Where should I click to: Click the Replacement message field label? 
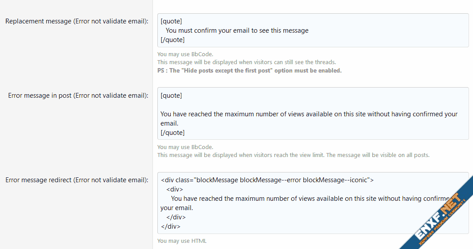coord(77,21)
